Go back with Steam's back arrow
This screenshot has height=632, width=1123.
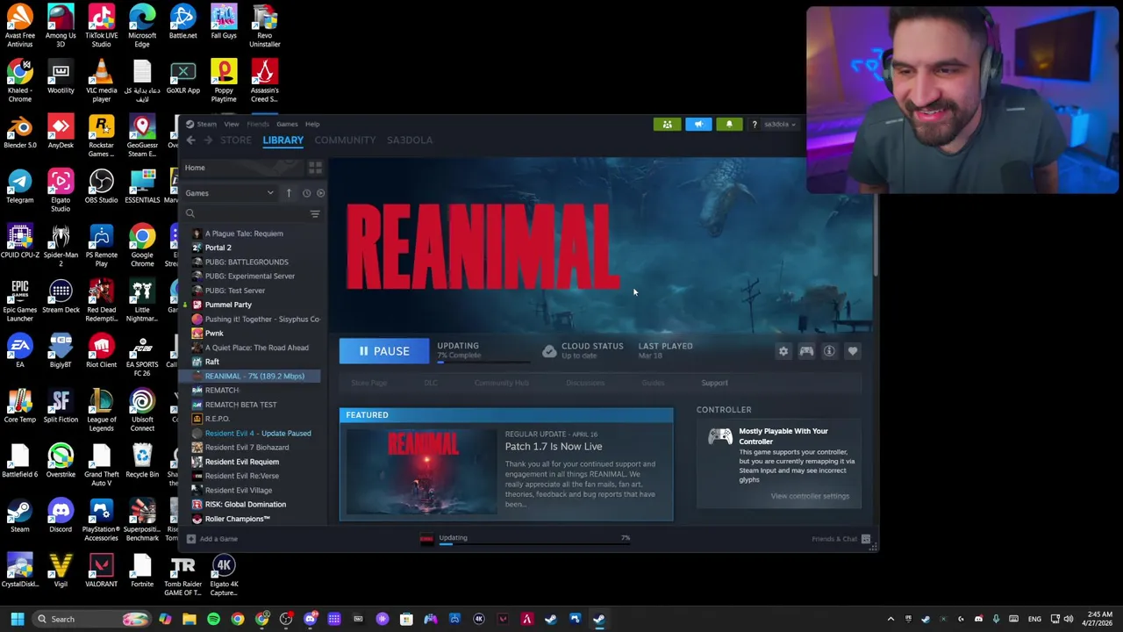pyautogui.click(x=190, y=140)
